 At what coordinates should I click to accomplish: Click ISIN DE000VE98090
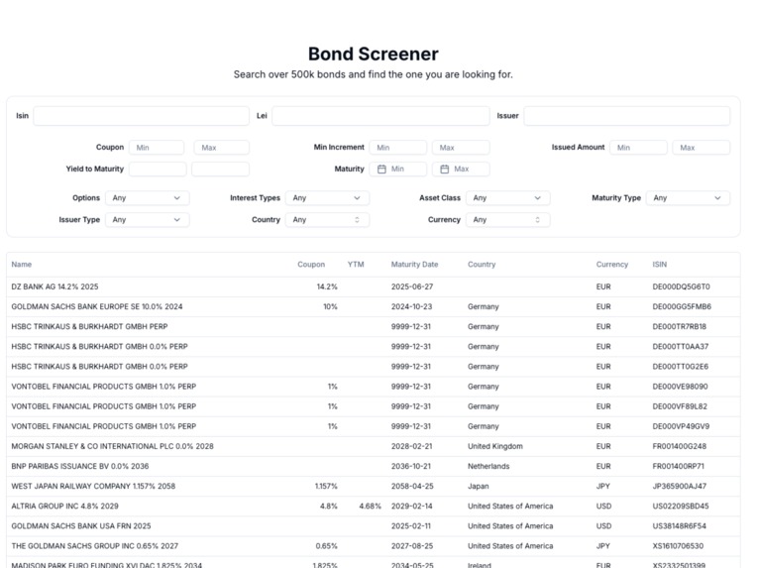pos(680,387)
